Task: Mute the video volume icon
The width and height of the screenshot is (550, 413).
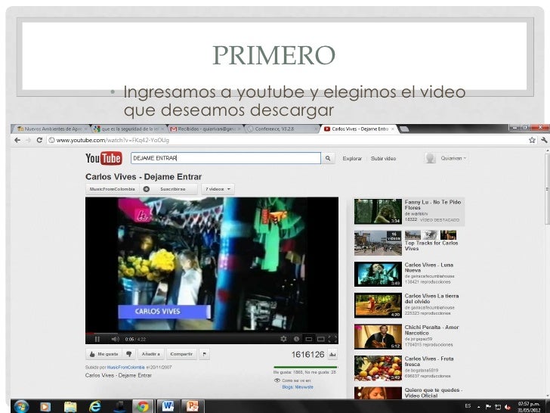Action: pos(115,339)
